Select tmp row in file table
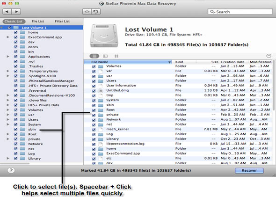This screenshot has width=276, height=197. click(178, 95)
